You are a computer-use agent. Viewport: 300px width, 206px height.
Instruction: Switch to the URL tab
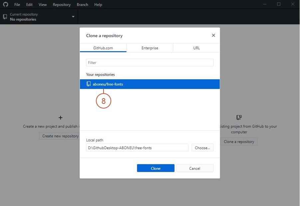(196, 48)
